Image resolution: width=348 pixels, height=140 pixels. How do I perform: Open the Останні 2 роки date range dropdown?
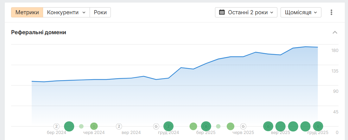[x=246, y=12]
